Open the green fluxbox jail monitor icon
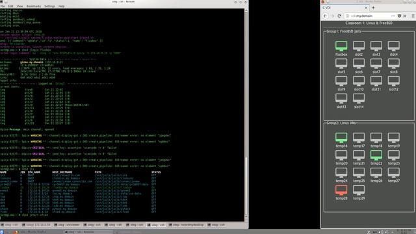Image resolution: width=416 pixels, height=234 pixels. pyautogui.click(x=341, y=46)
